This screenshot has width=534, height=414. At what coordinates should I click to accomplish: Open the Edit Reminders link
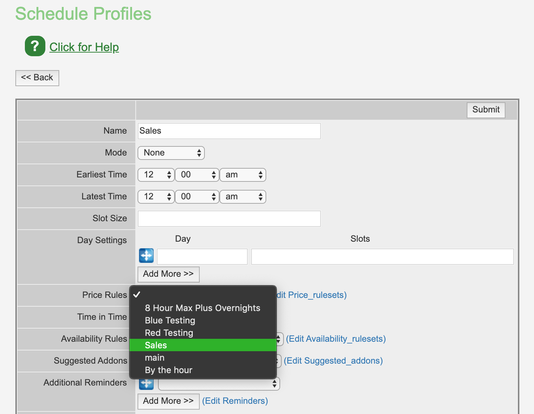click(x=235, y=401)
